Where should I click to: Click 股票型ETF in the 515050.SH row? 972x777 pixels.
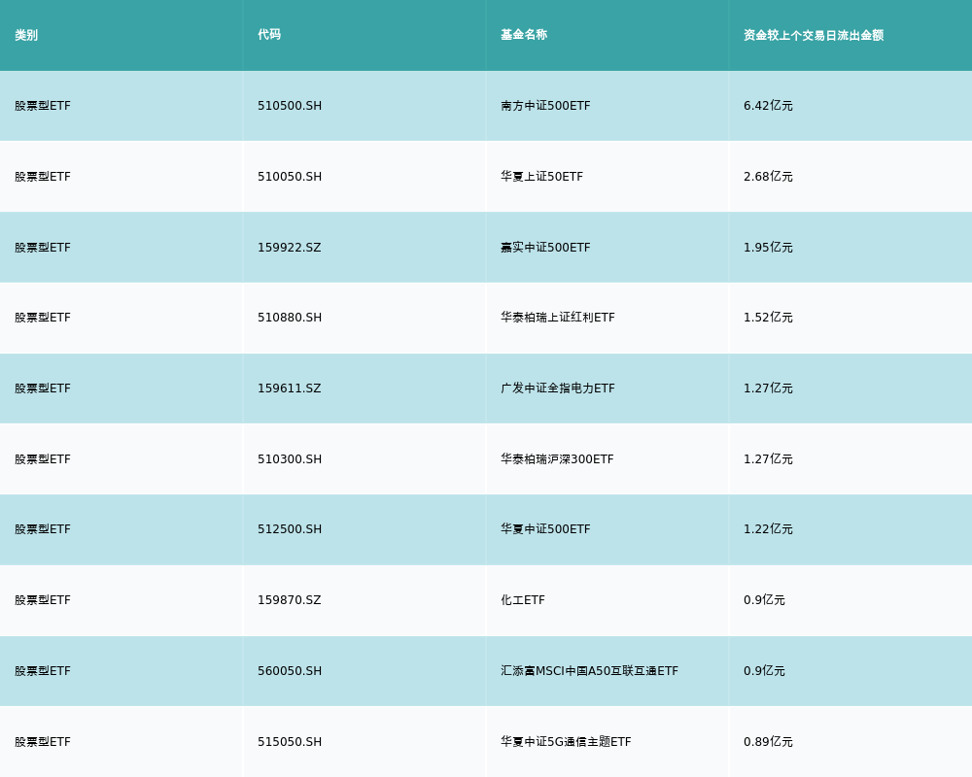[x=43, y=742]
